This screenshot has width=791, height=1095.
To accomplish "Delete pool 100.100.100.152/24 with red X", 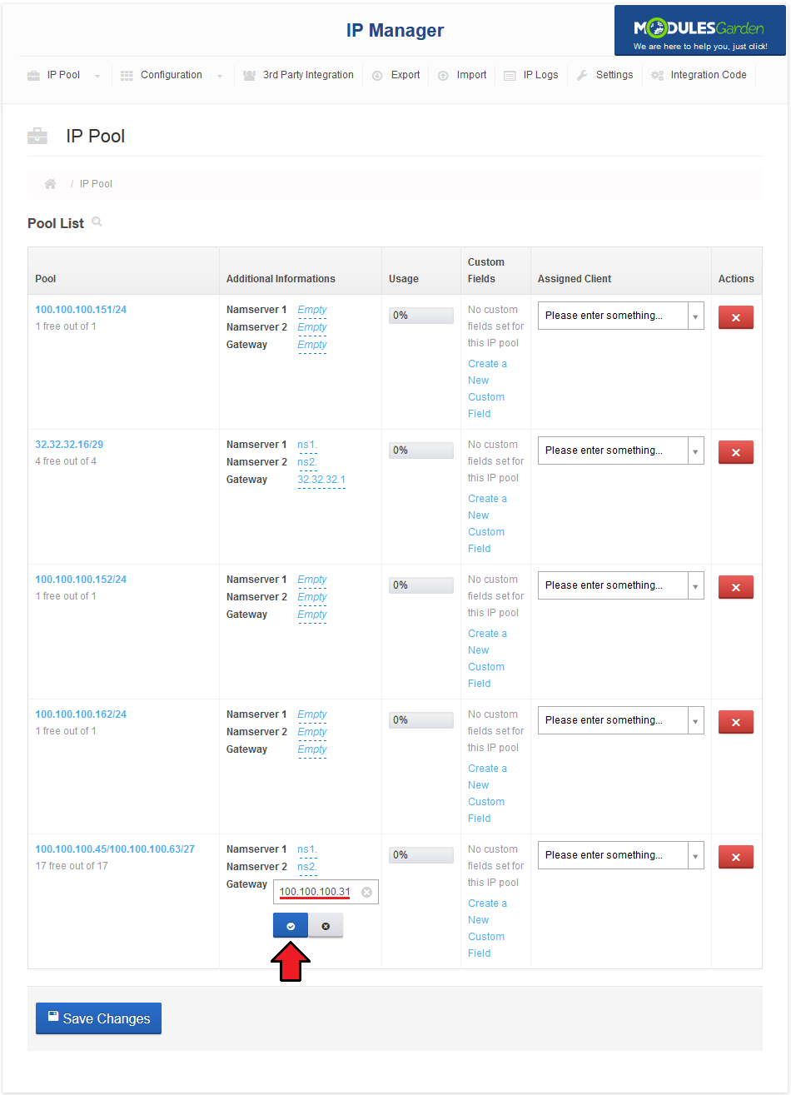I will pos(736,587).
